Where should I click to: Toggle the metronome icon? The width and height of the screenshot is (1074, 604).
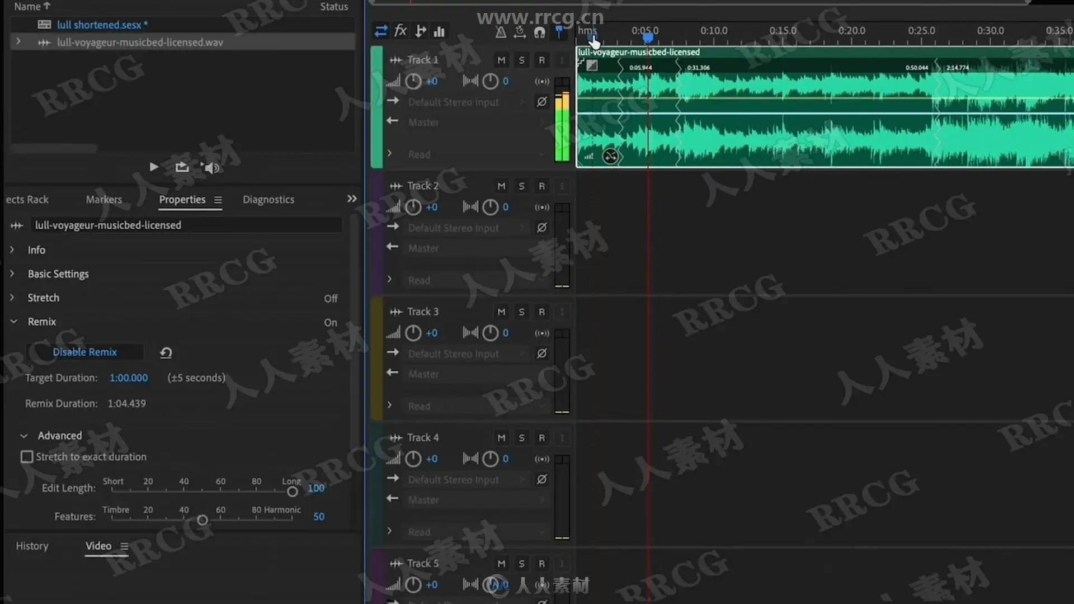501,32
